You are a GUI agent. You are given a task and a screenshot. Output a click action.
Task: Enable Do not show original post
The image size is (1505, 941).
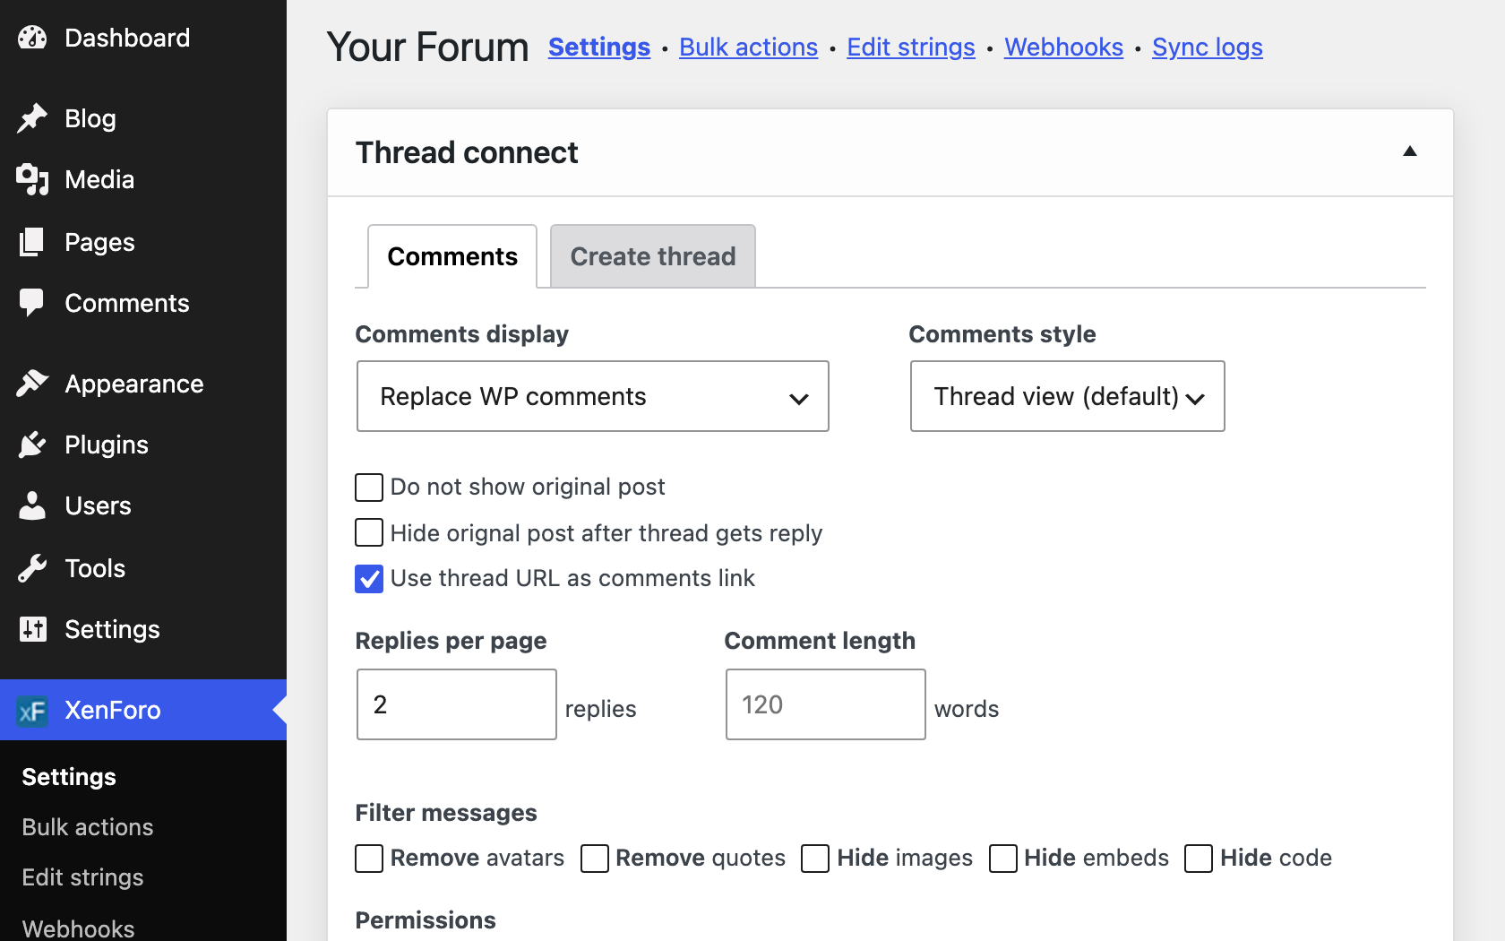click(x=369, y=488)
